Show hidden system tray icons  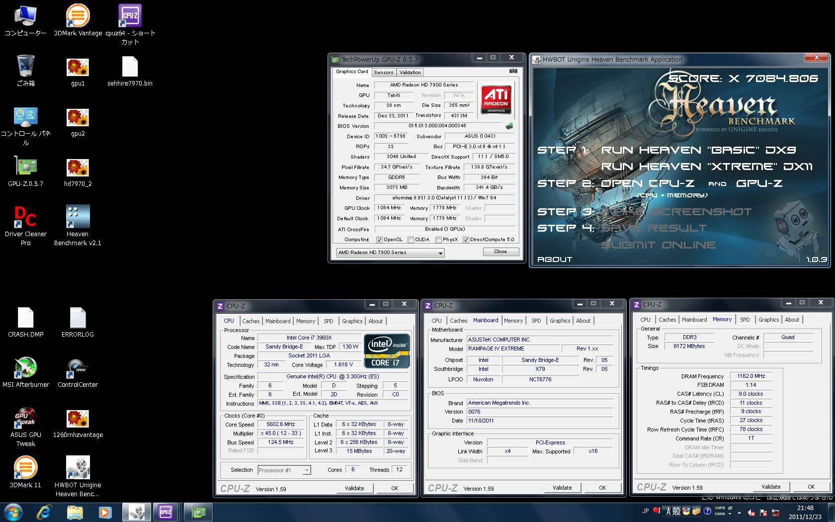click(739, 513)
